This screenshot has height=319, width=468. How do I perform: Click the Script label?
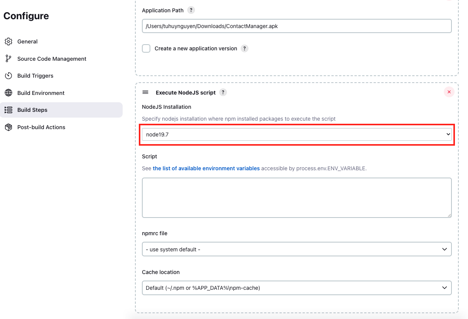click(150, 156)
